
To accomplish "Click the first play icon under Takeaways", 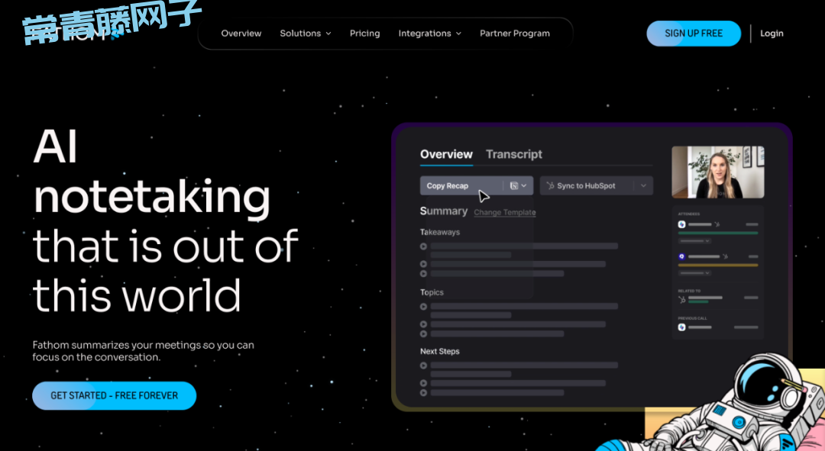I will [x=424, y=246].
